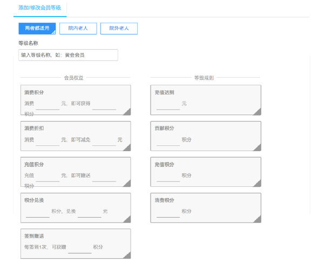Image resolution: width=324 pixels, height=270 pixels.
Task: Click the 贡献积分 points input field
Action: [168, 140]
